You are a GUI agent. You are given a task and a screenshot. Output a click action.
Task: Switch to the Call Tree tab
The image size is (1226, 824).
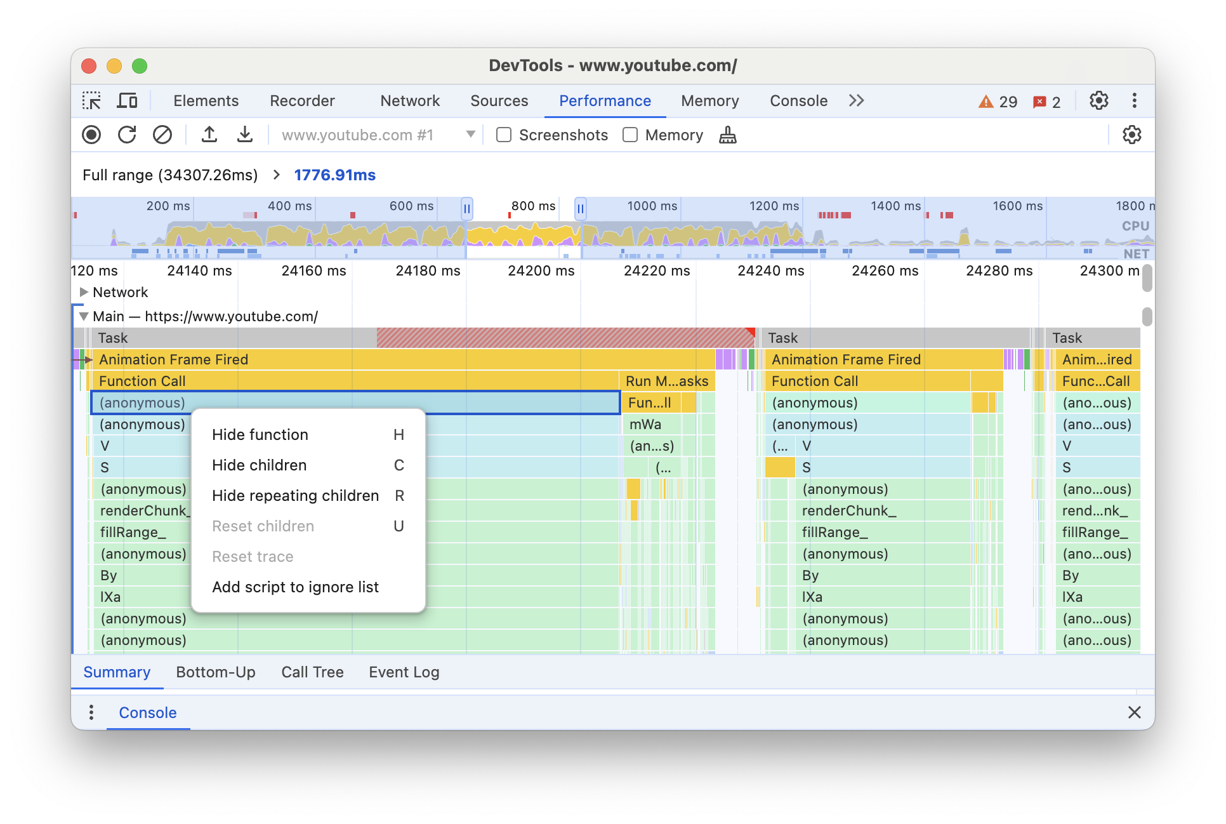point(312,672)
